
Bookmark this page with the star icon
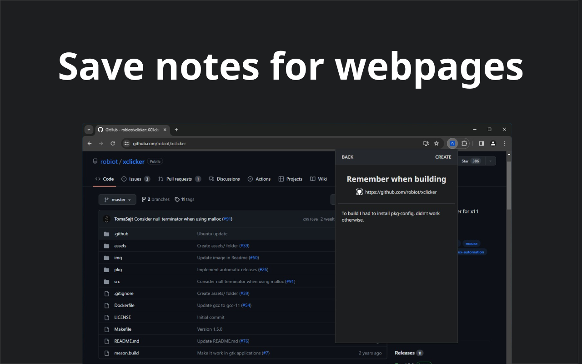coord(436,143)
